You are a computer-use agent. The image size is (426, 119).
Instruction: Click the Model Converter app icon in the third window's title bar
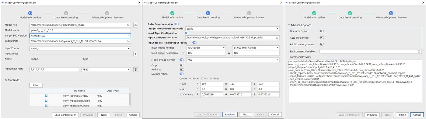pos(286,2)
